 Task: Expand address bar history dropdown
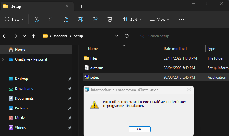pos(117,36)
